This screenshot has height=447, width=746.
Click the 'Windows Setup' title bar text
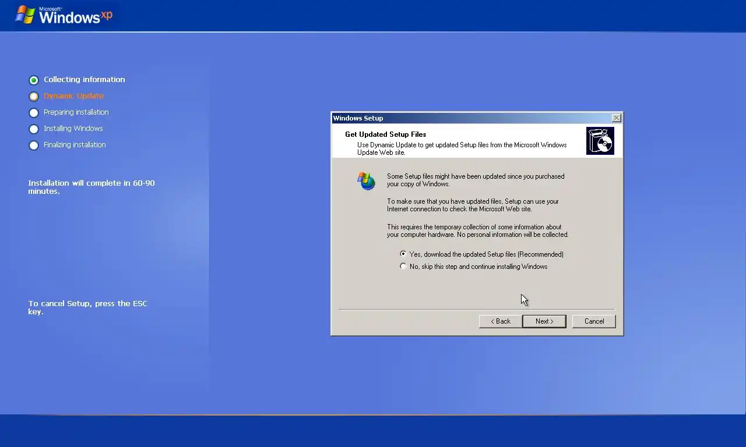(x=358, y=118)
